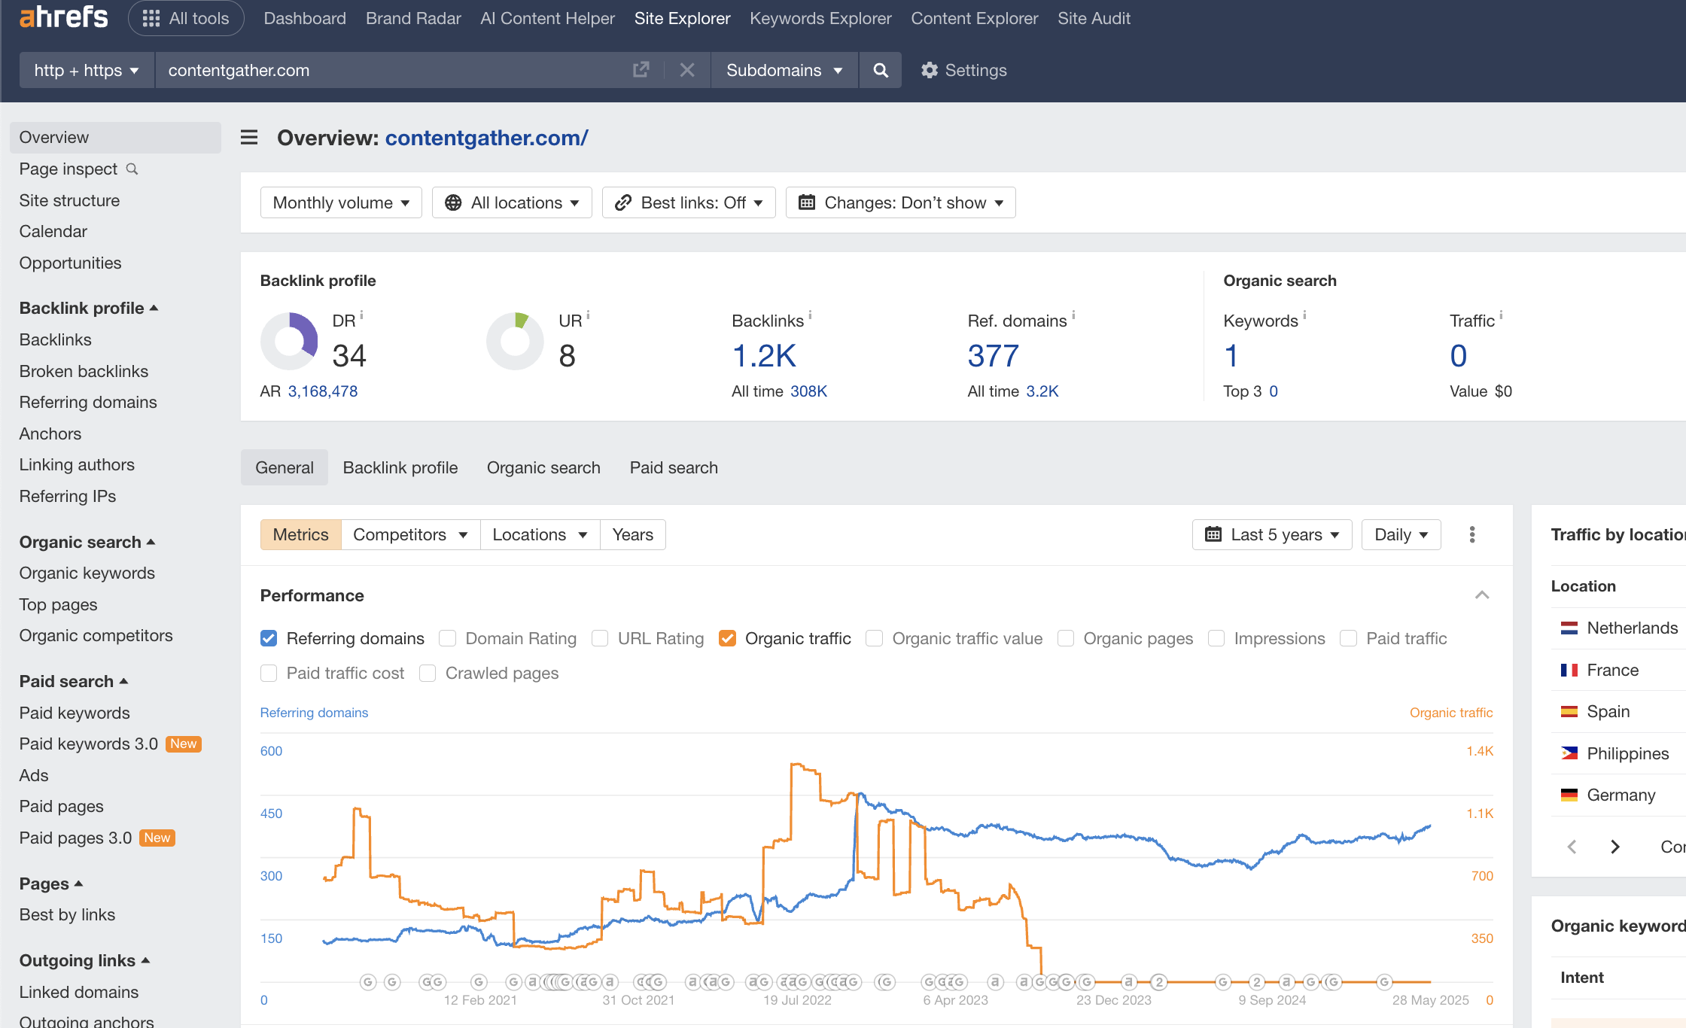The width and height of the screenshot is (1686, 1028).
Task: Switch to the Backlink profile tab
Action: point(400,467)
